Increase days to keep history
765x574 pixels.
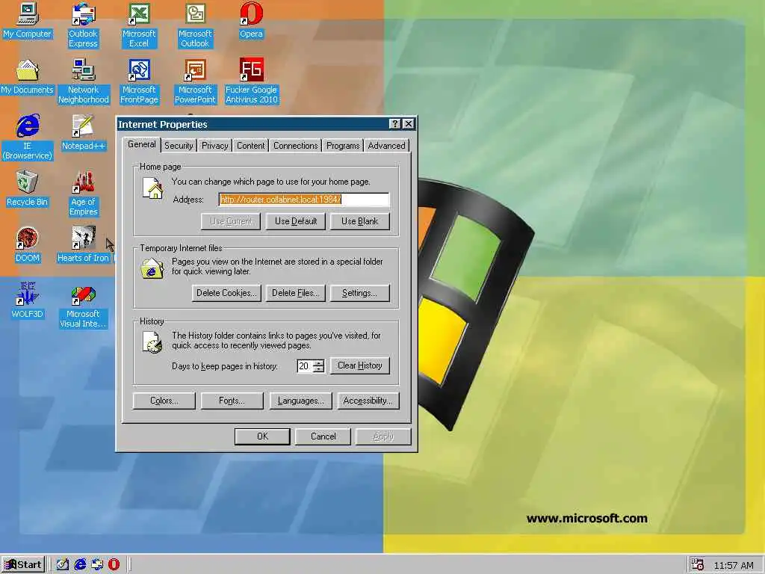(x=318, y=362)
